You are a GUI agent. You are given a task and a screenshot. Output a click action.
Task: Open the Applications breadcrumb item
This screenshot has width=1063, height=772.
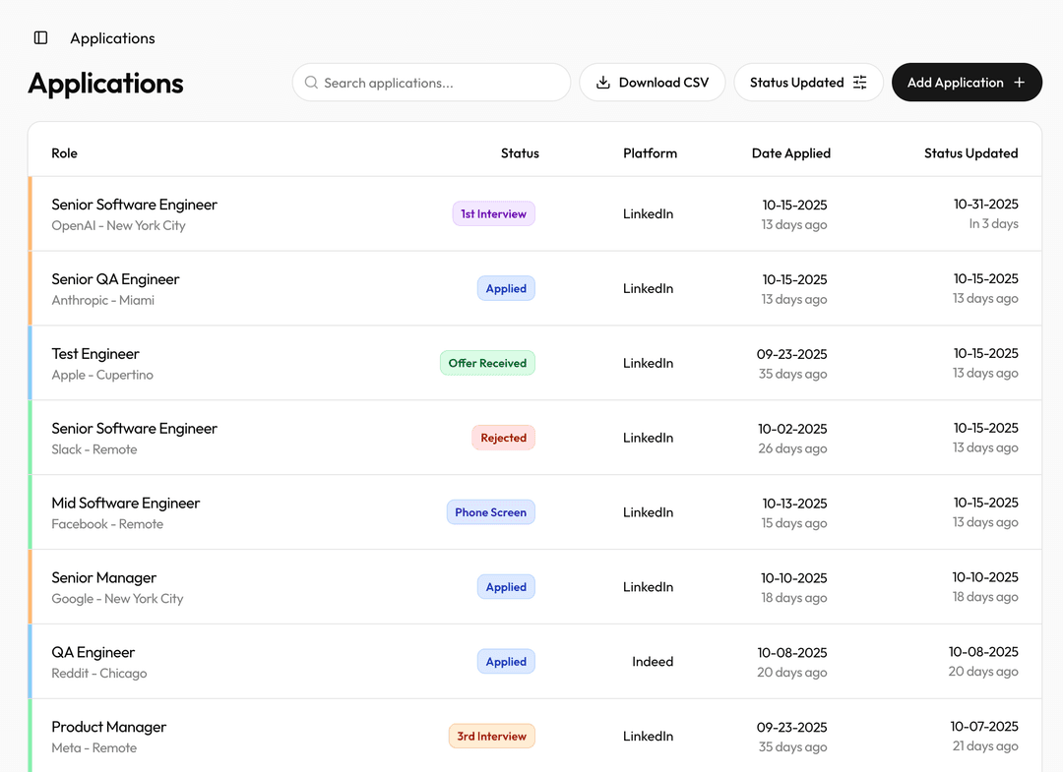pos(112,38)
